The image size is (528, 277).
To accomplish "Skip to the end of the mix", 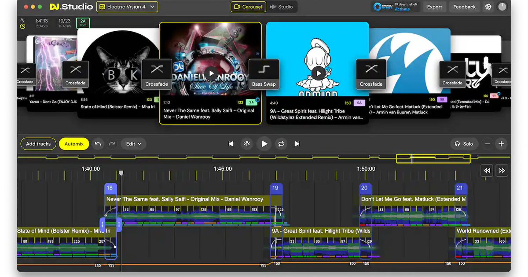I will (297, 144).
